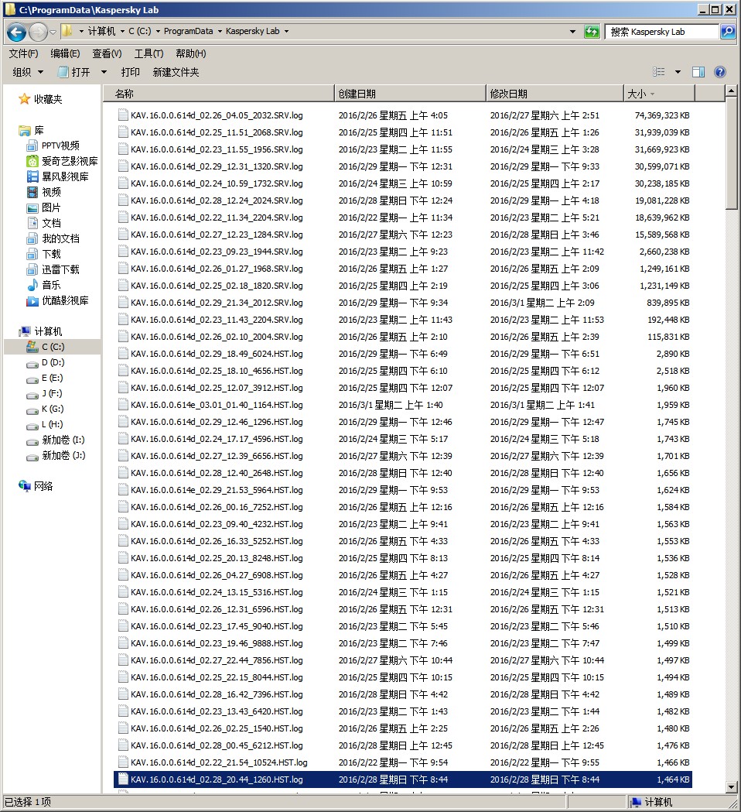Open the 暴风影视库 library
This screenshot has height=812, width=741.
58,176
